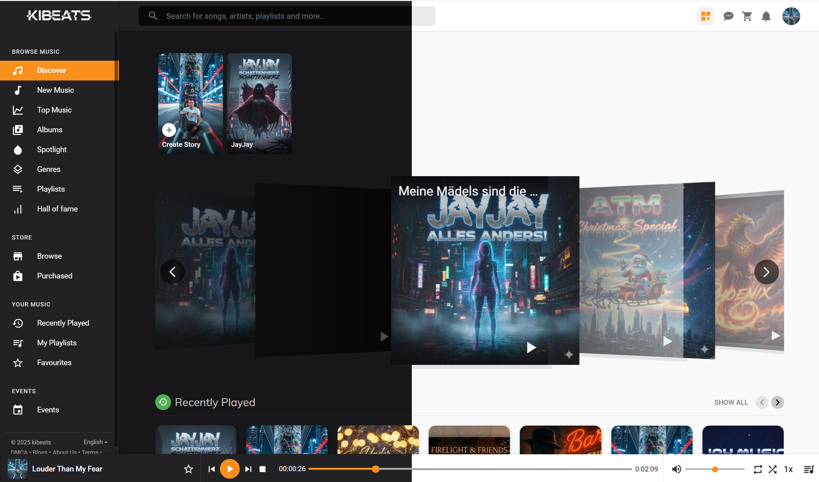Mute the volume speaker icon
819x482 pixels.
(676, 469)
